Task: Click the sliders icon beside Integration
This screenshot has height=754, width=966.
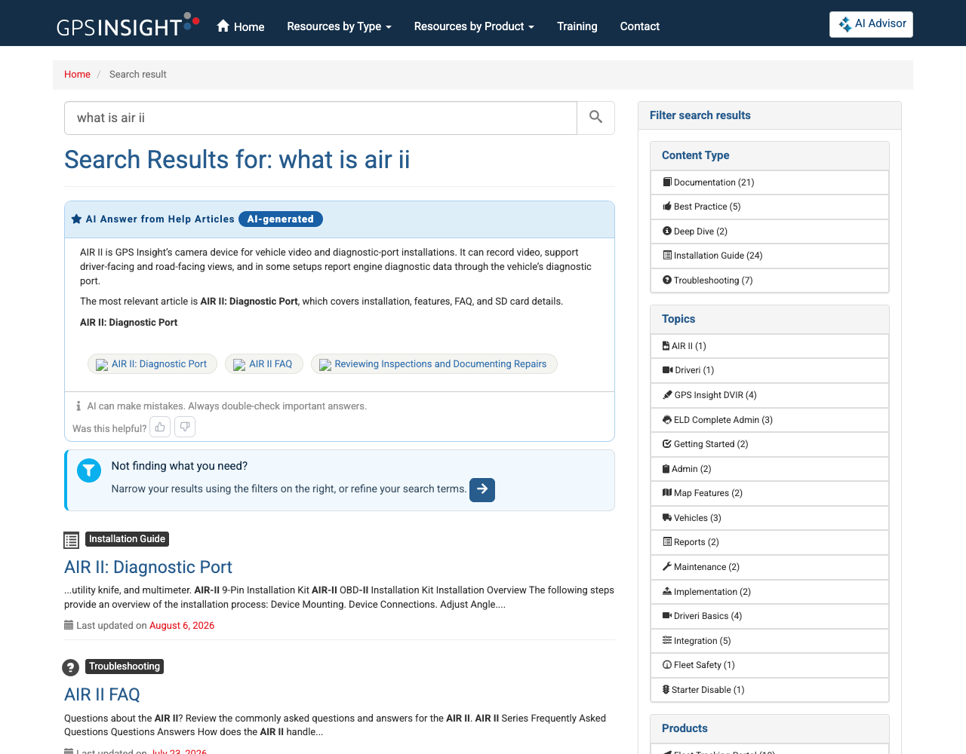Action: [667, 641]
